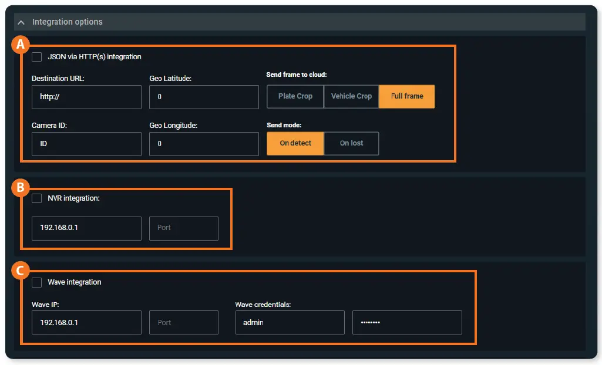Click the Wave integration Port field
Viewport: 602px width, 365px height.
coord(184,323)
